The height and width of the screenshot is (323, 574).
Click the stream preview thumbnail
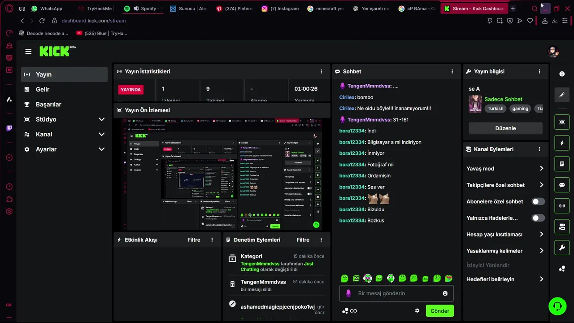[222, 174]
